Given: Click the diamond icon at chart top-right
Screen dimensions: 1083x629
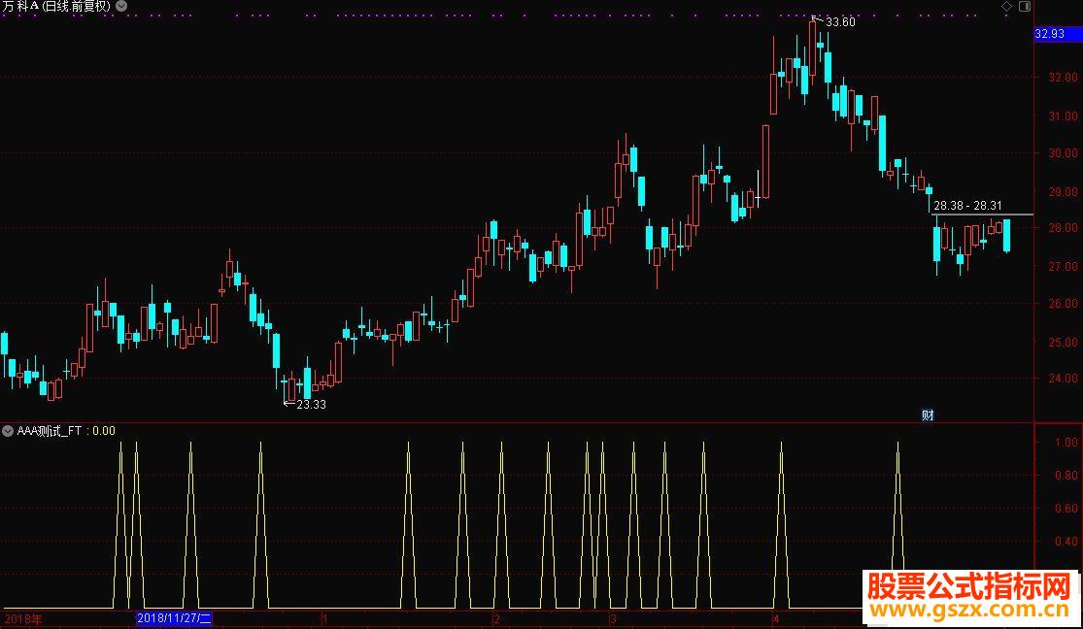Looking at the screenshot, I should tap(1006, 6).
